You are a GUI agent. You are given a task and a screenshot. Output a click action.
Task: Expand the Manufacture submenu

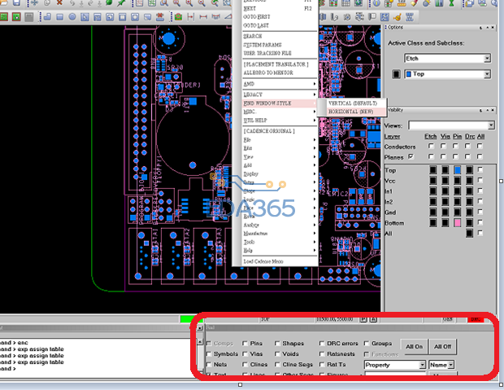(279, 233)
